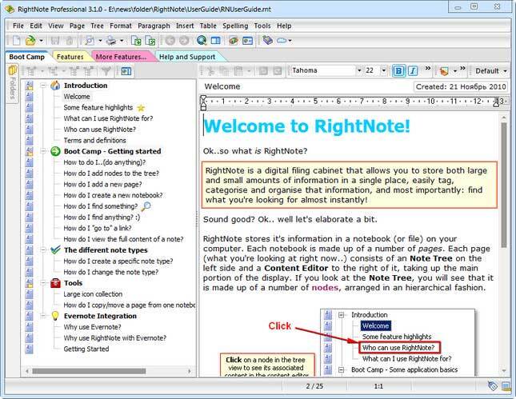This screenshot has width=516, height=399.
Task: Select 'What can I use RightNote for?' node
Action: [x=108, y=118]
